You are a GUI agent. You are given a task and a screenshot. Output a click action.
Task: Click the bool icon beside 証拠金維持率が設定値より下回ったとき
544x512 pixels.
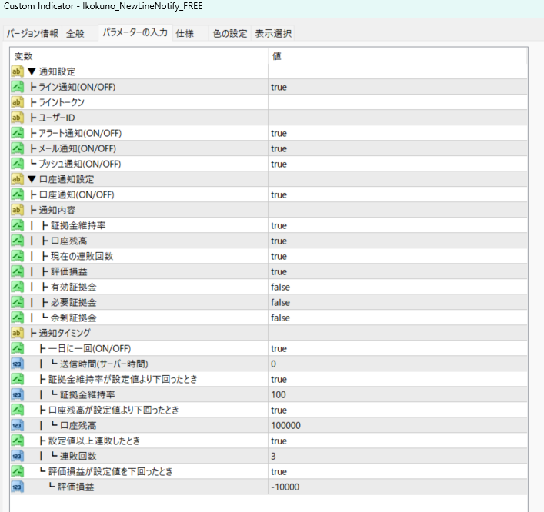click(18, 379)
